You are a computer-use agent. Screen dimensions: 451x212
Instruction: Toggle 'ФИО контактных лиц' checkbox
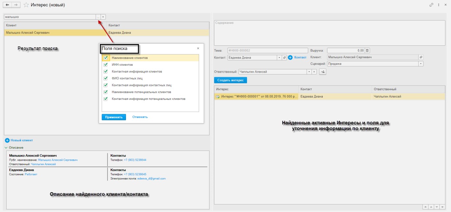pyautogui.click(x=106, y=78)
